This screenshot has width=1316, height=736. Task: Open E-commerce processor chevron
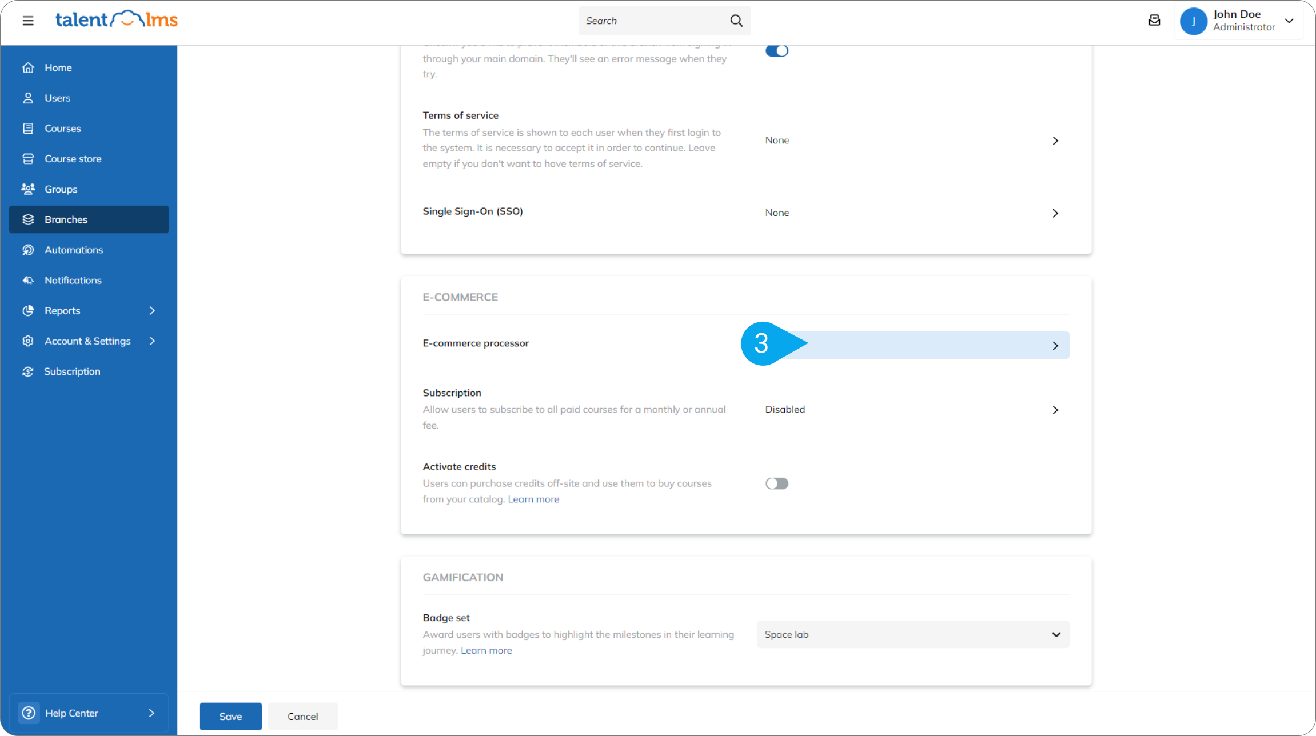coord(1055,346)
